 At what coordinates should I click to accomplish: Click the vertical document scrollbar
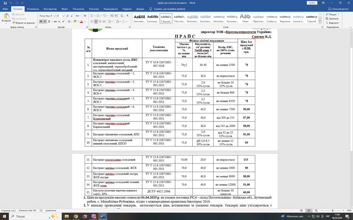tap(351, 119)
